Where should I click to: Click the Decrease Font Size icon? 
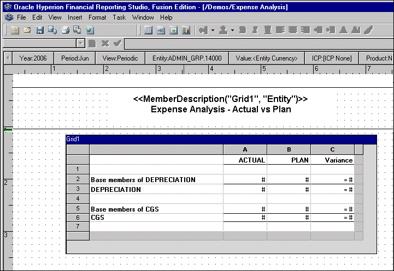pos(356,31)
